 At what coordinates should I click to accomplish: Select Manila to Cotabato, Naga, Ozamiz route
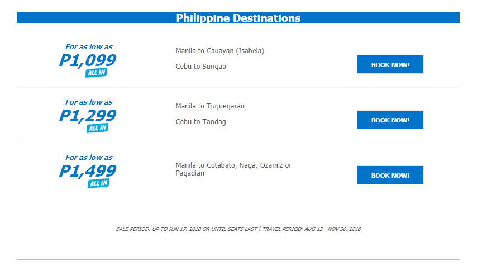(x=233, y=169)
